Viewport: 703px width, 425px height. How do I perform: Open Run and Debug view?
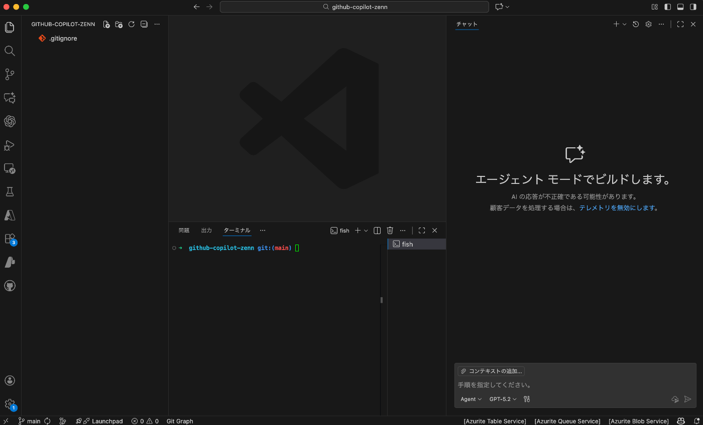(x=10, y=145)
